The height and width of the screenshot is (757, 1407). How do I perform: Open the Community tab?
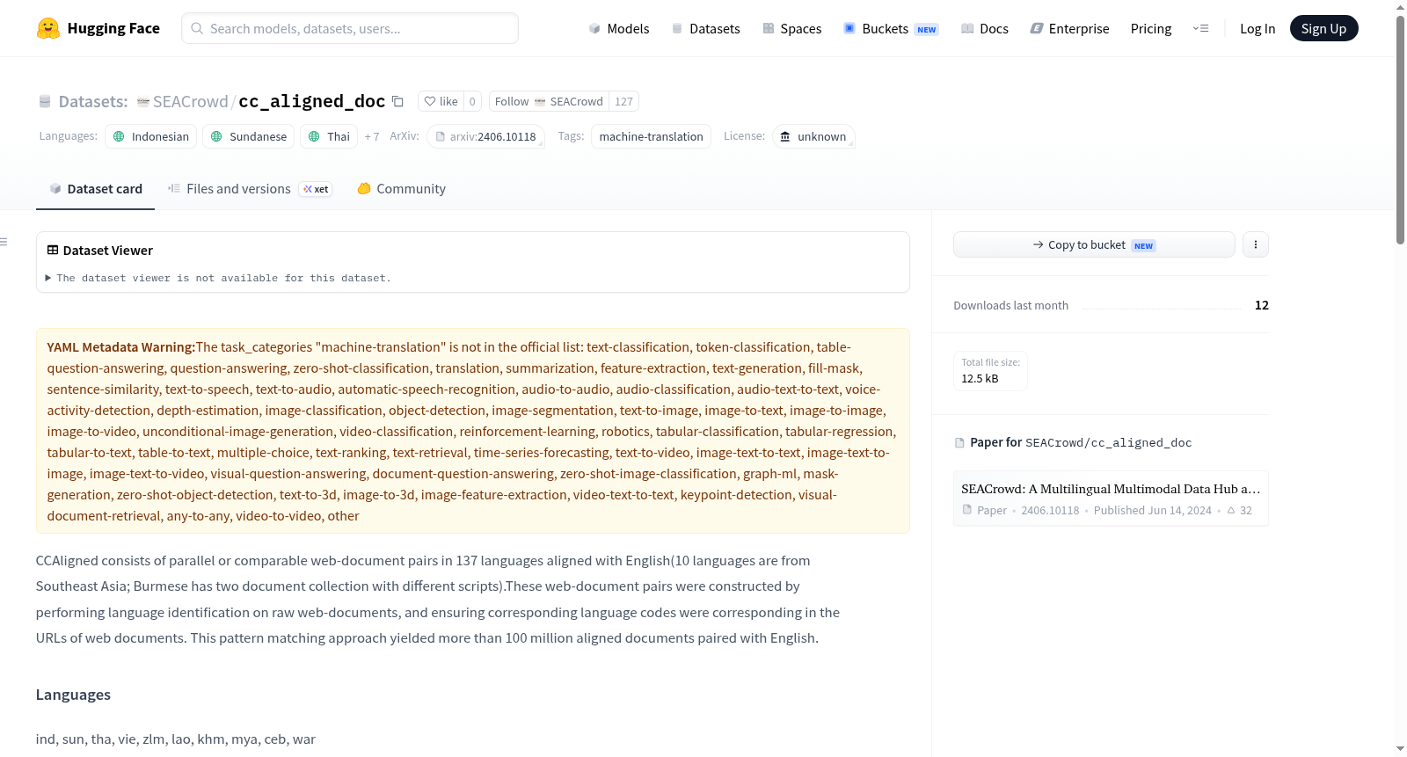click(401, 188)
